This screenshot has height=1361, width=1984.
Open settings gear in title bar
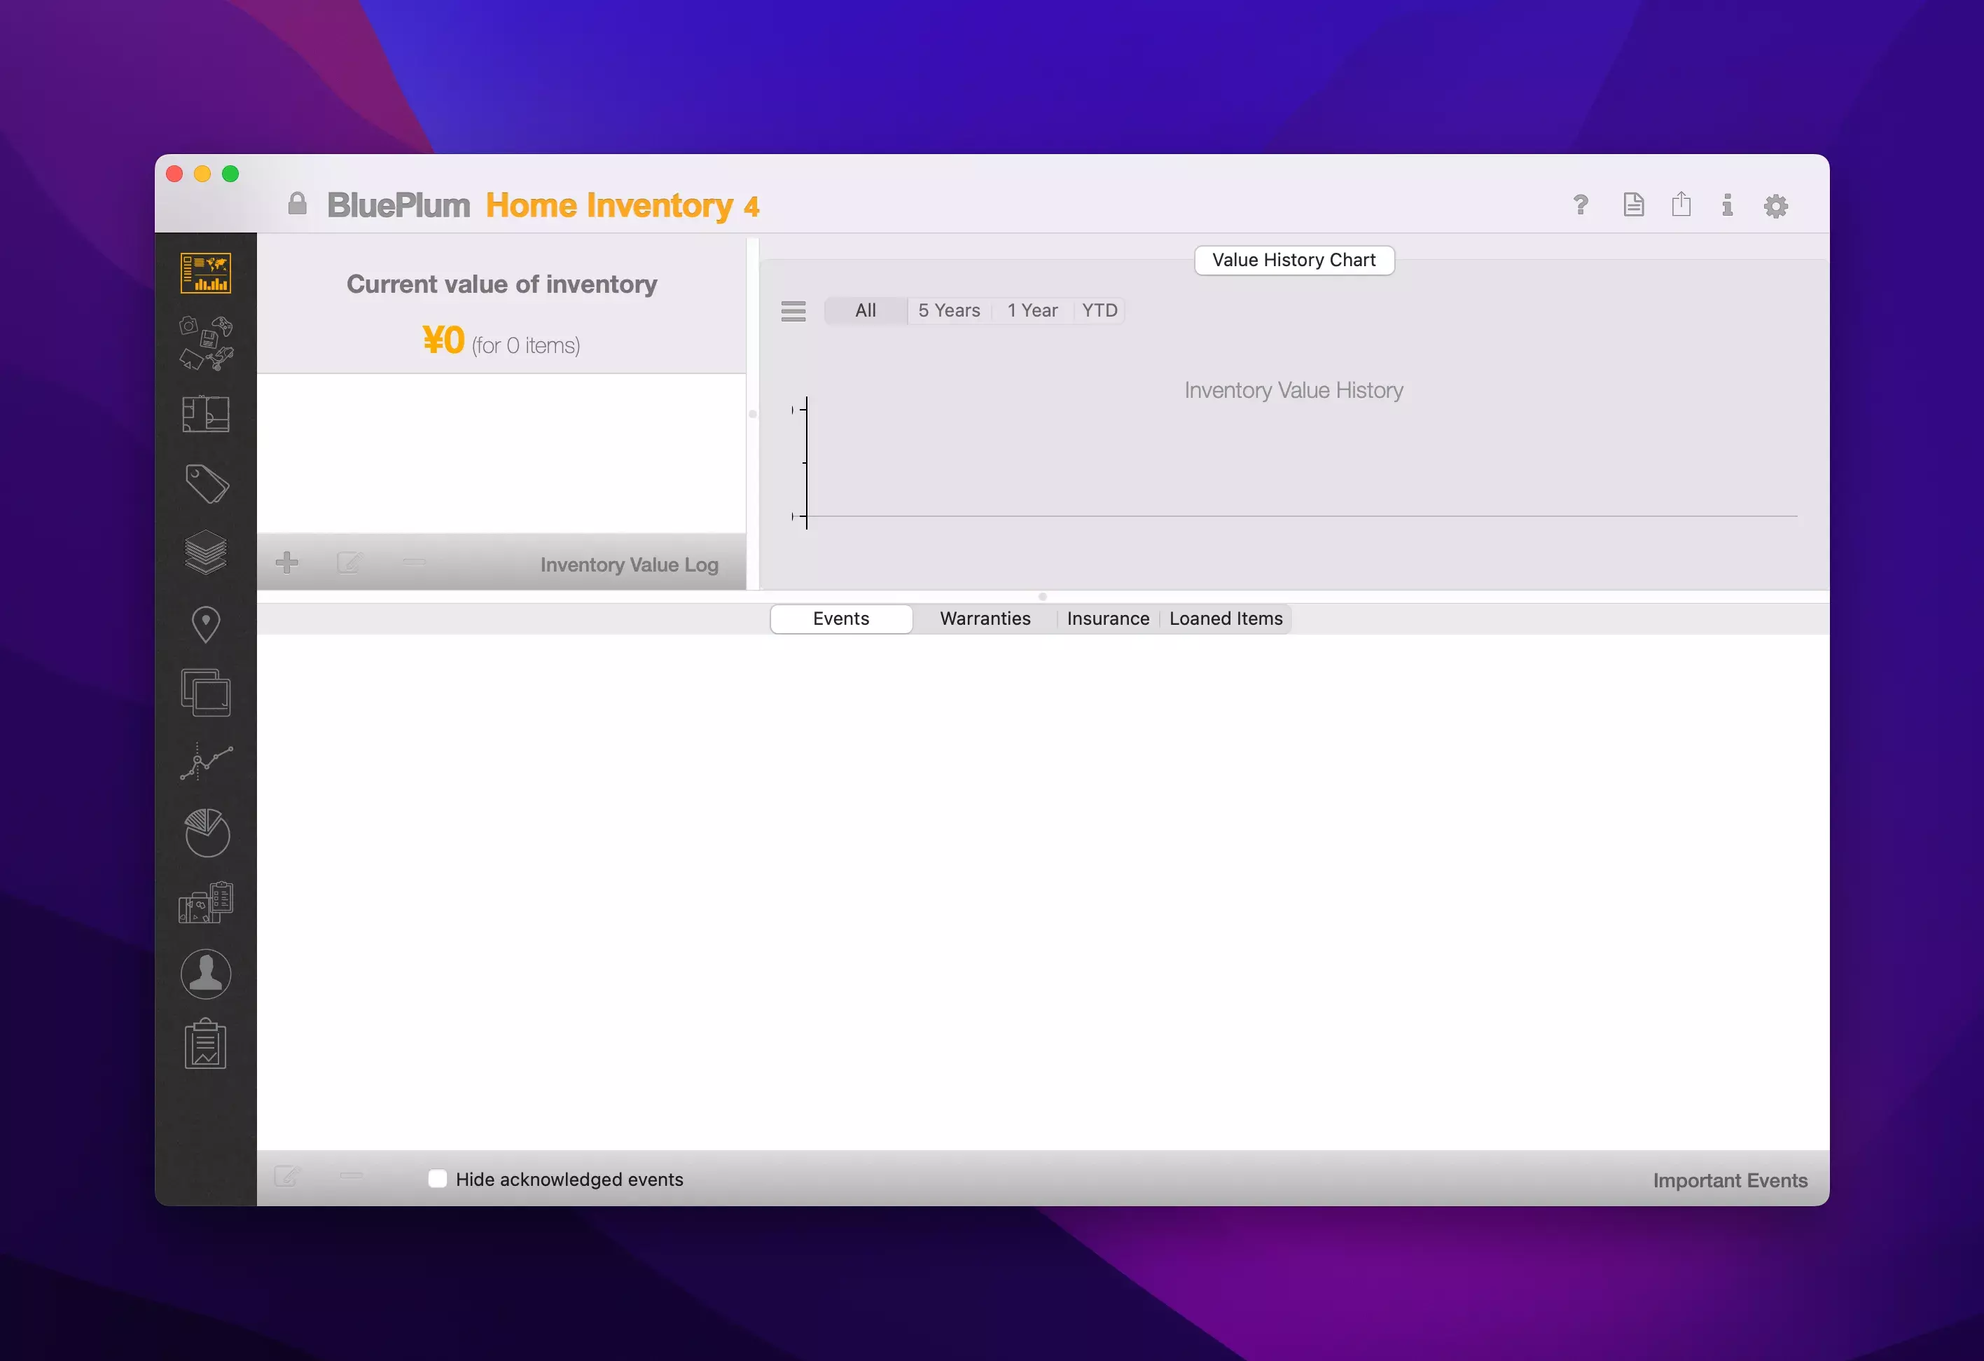point(1775,206)
